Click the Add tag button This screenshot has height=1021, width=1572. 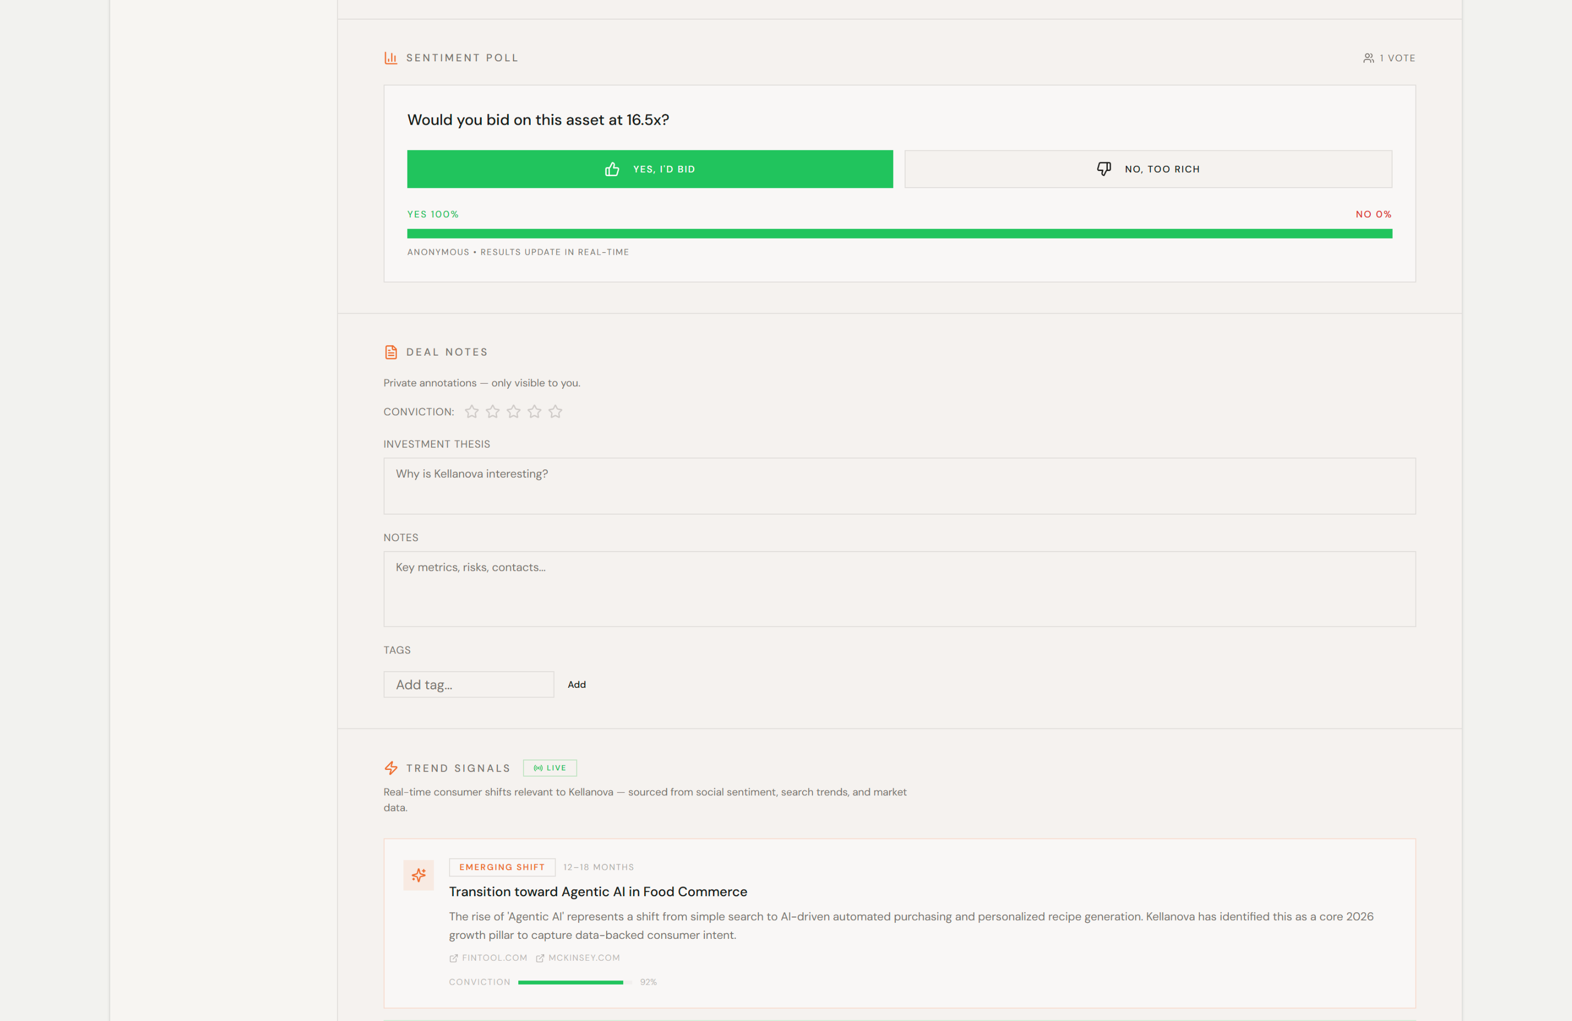click(x=576, y=685)
